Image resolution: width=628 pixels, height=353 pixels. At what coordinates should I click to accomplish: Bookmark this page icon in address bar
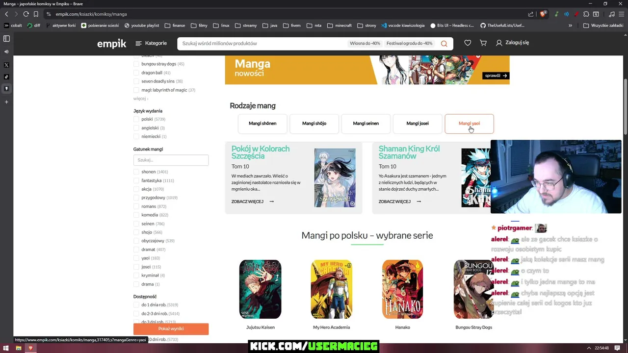pos(36,14)
